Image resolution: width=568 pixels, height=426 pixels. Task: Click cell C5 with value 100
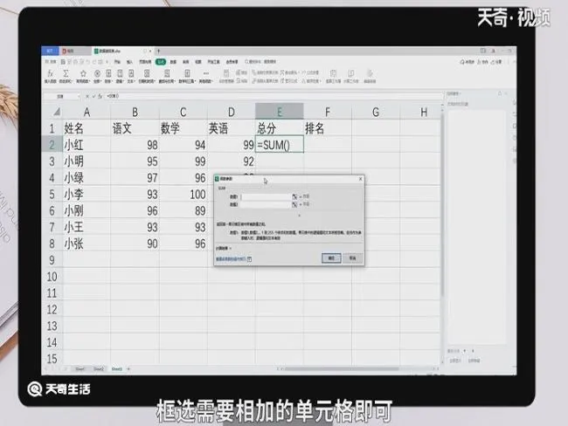pyautogui.click(x=183, y=195)
